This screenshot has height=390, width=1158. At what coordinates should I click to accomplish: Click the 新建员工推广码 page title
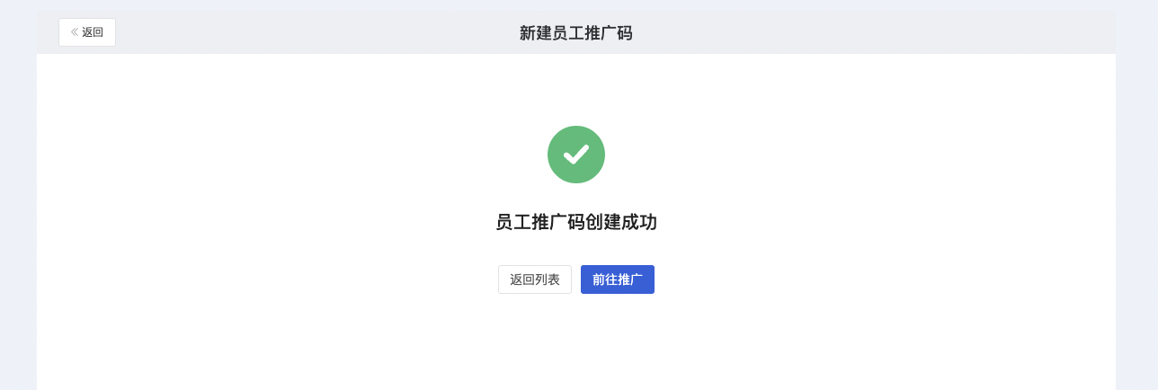pyautogui.click(x=576, y=33)
